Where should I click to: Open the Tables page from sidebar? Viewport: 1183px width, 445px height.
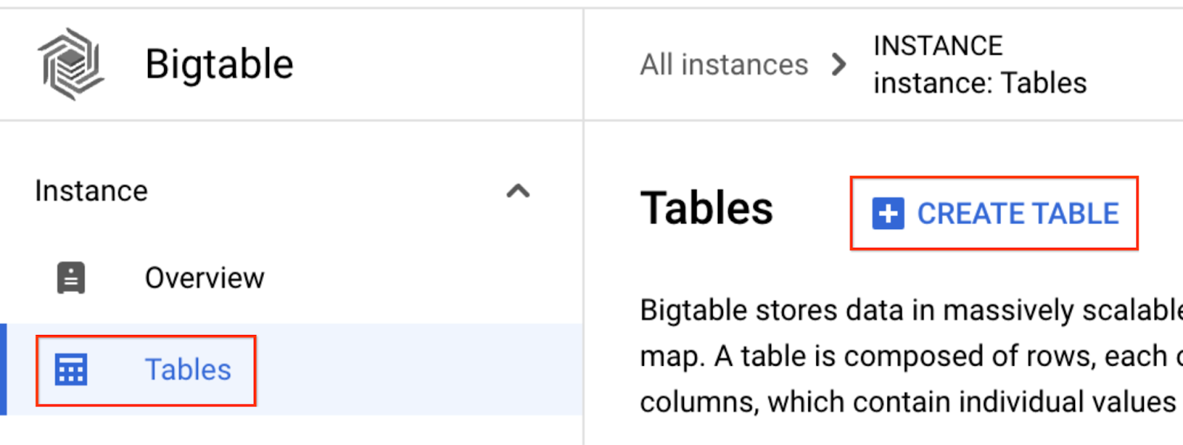click(x=188, y=370)
